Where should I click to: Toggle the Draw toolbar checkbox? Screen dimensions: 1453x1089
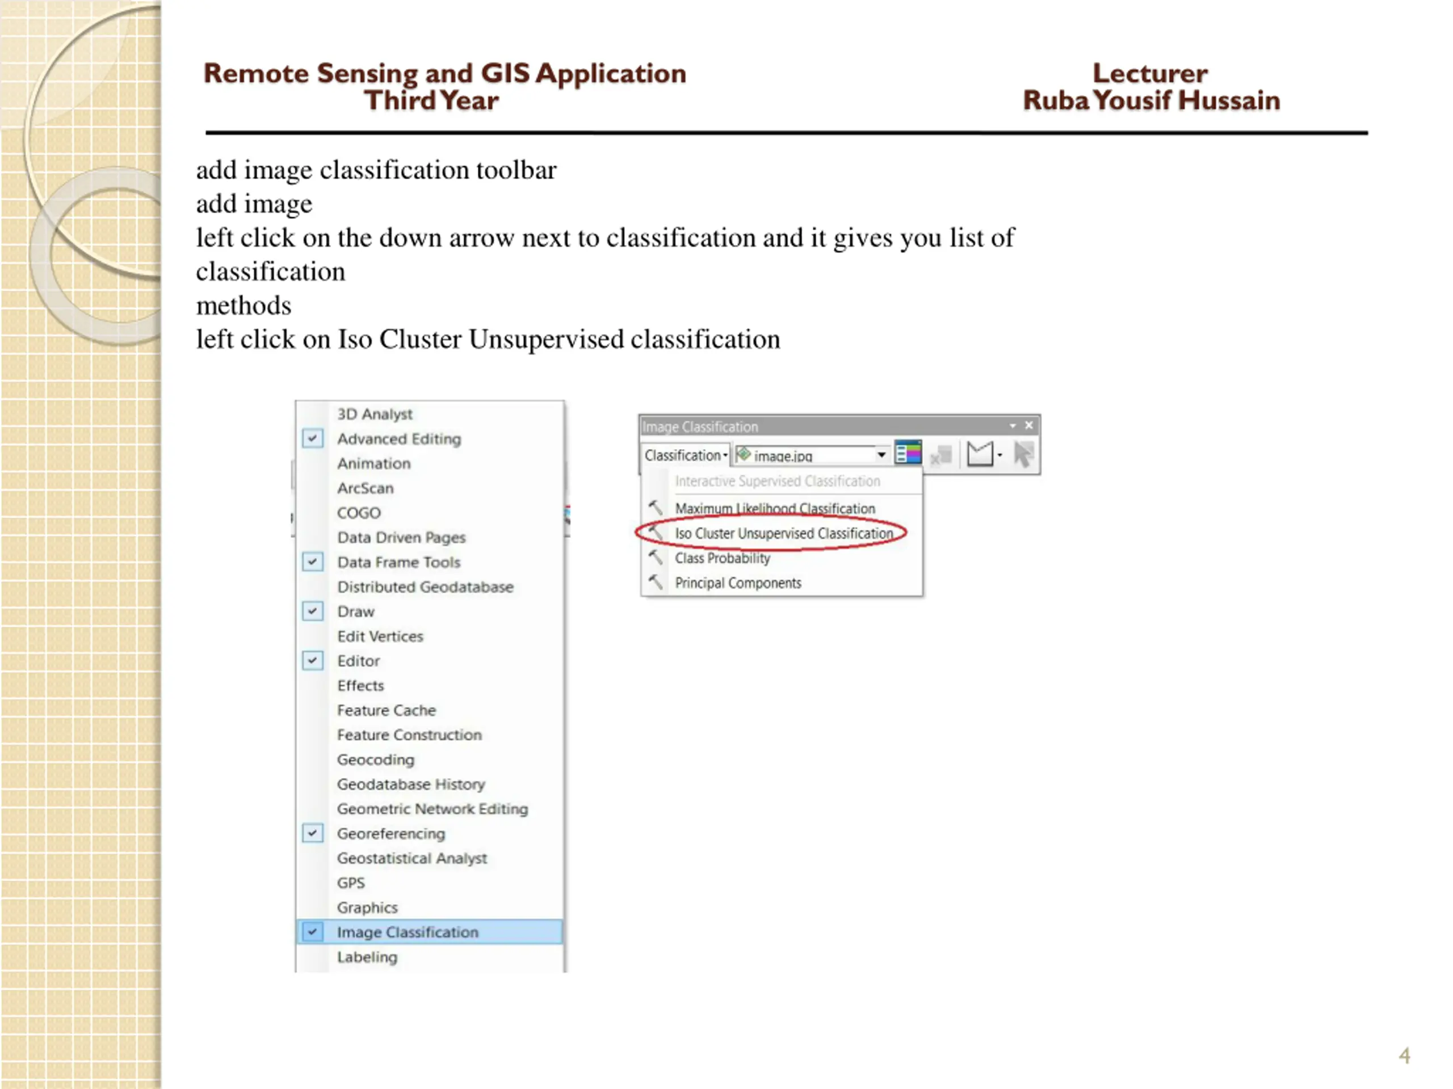[x=313, y=611]
